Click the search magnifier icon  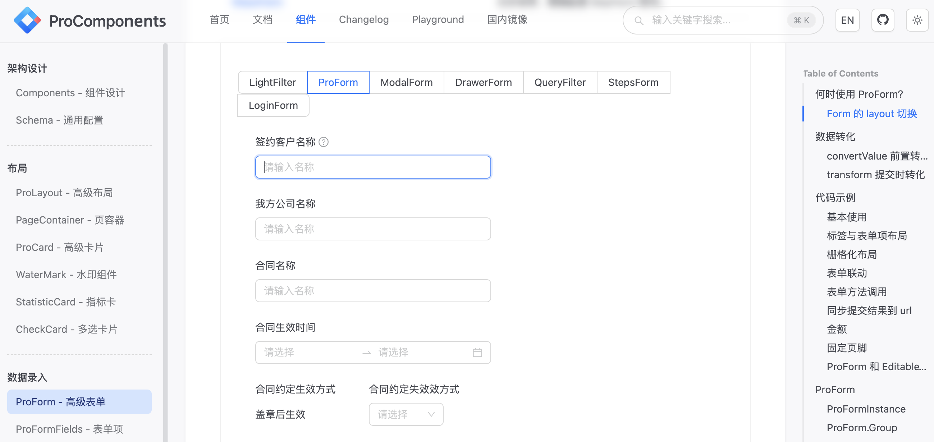(638, 20)
